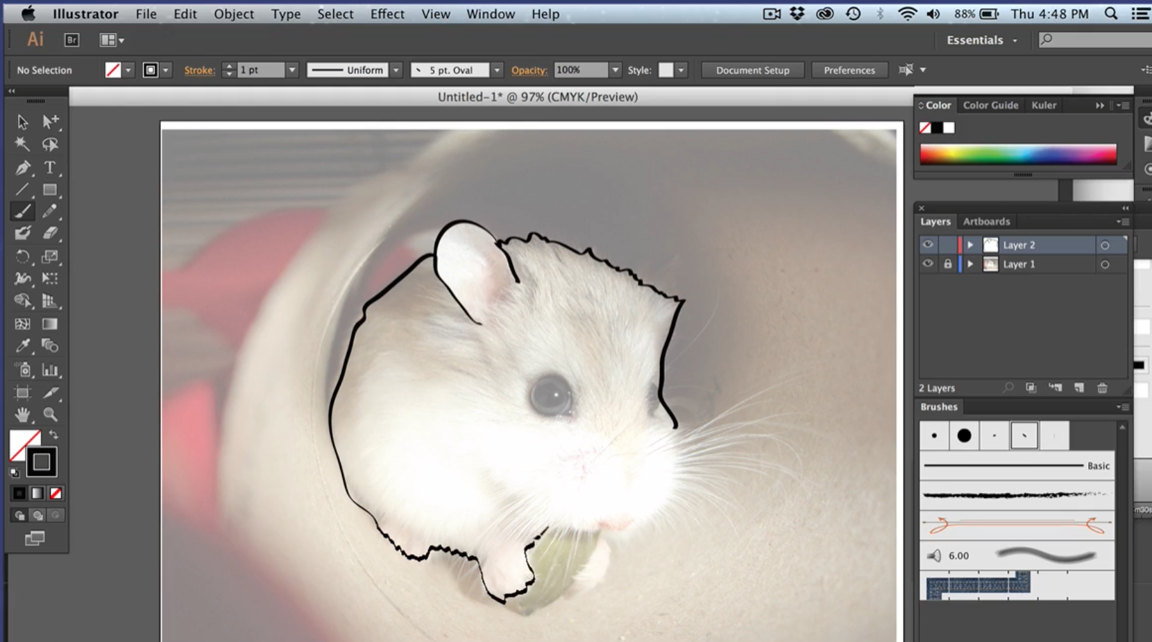The width and height of the screenshot is (1152, 642).
Task: Open the Object menu
Action: (x=234, y=14)
